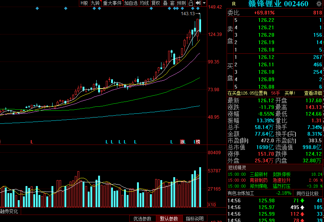The width and height of the screenshot is (324, 222).
Task: Click the 加自选 add-to-watchlist button
Action: pyautogui.click(x=131, y=3)
